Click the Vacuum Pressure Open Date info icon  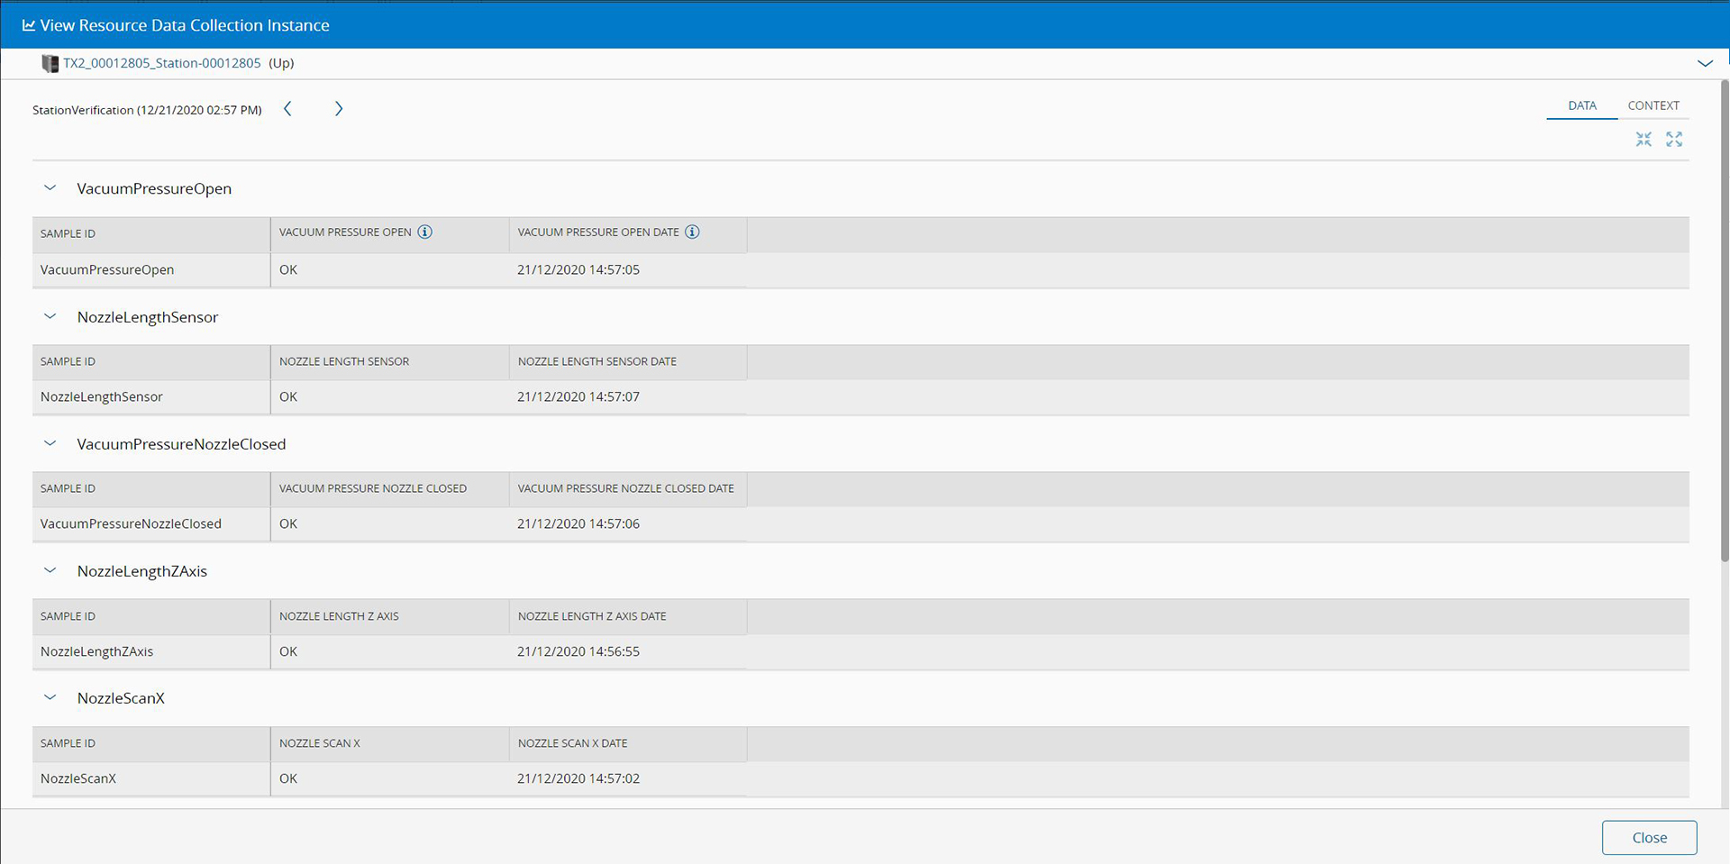click(x=692, y=232)
